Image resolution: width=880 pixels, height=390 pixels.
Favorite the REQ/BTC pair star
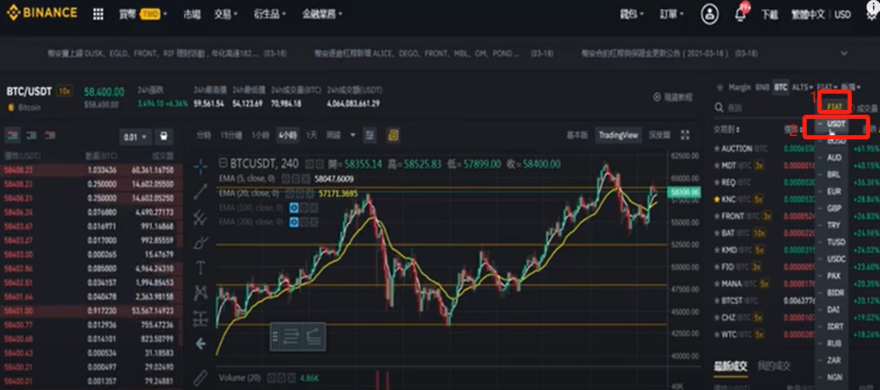pyautogui.click(x=717, y=182)
